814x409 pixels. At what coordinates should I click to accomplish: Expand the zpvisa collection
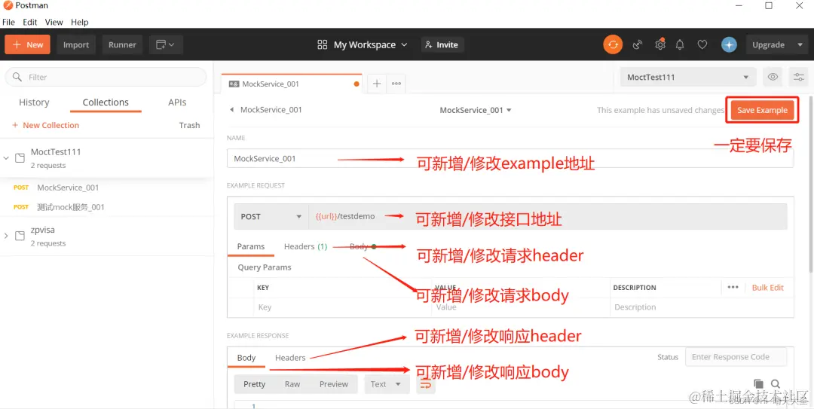(6, 236)
